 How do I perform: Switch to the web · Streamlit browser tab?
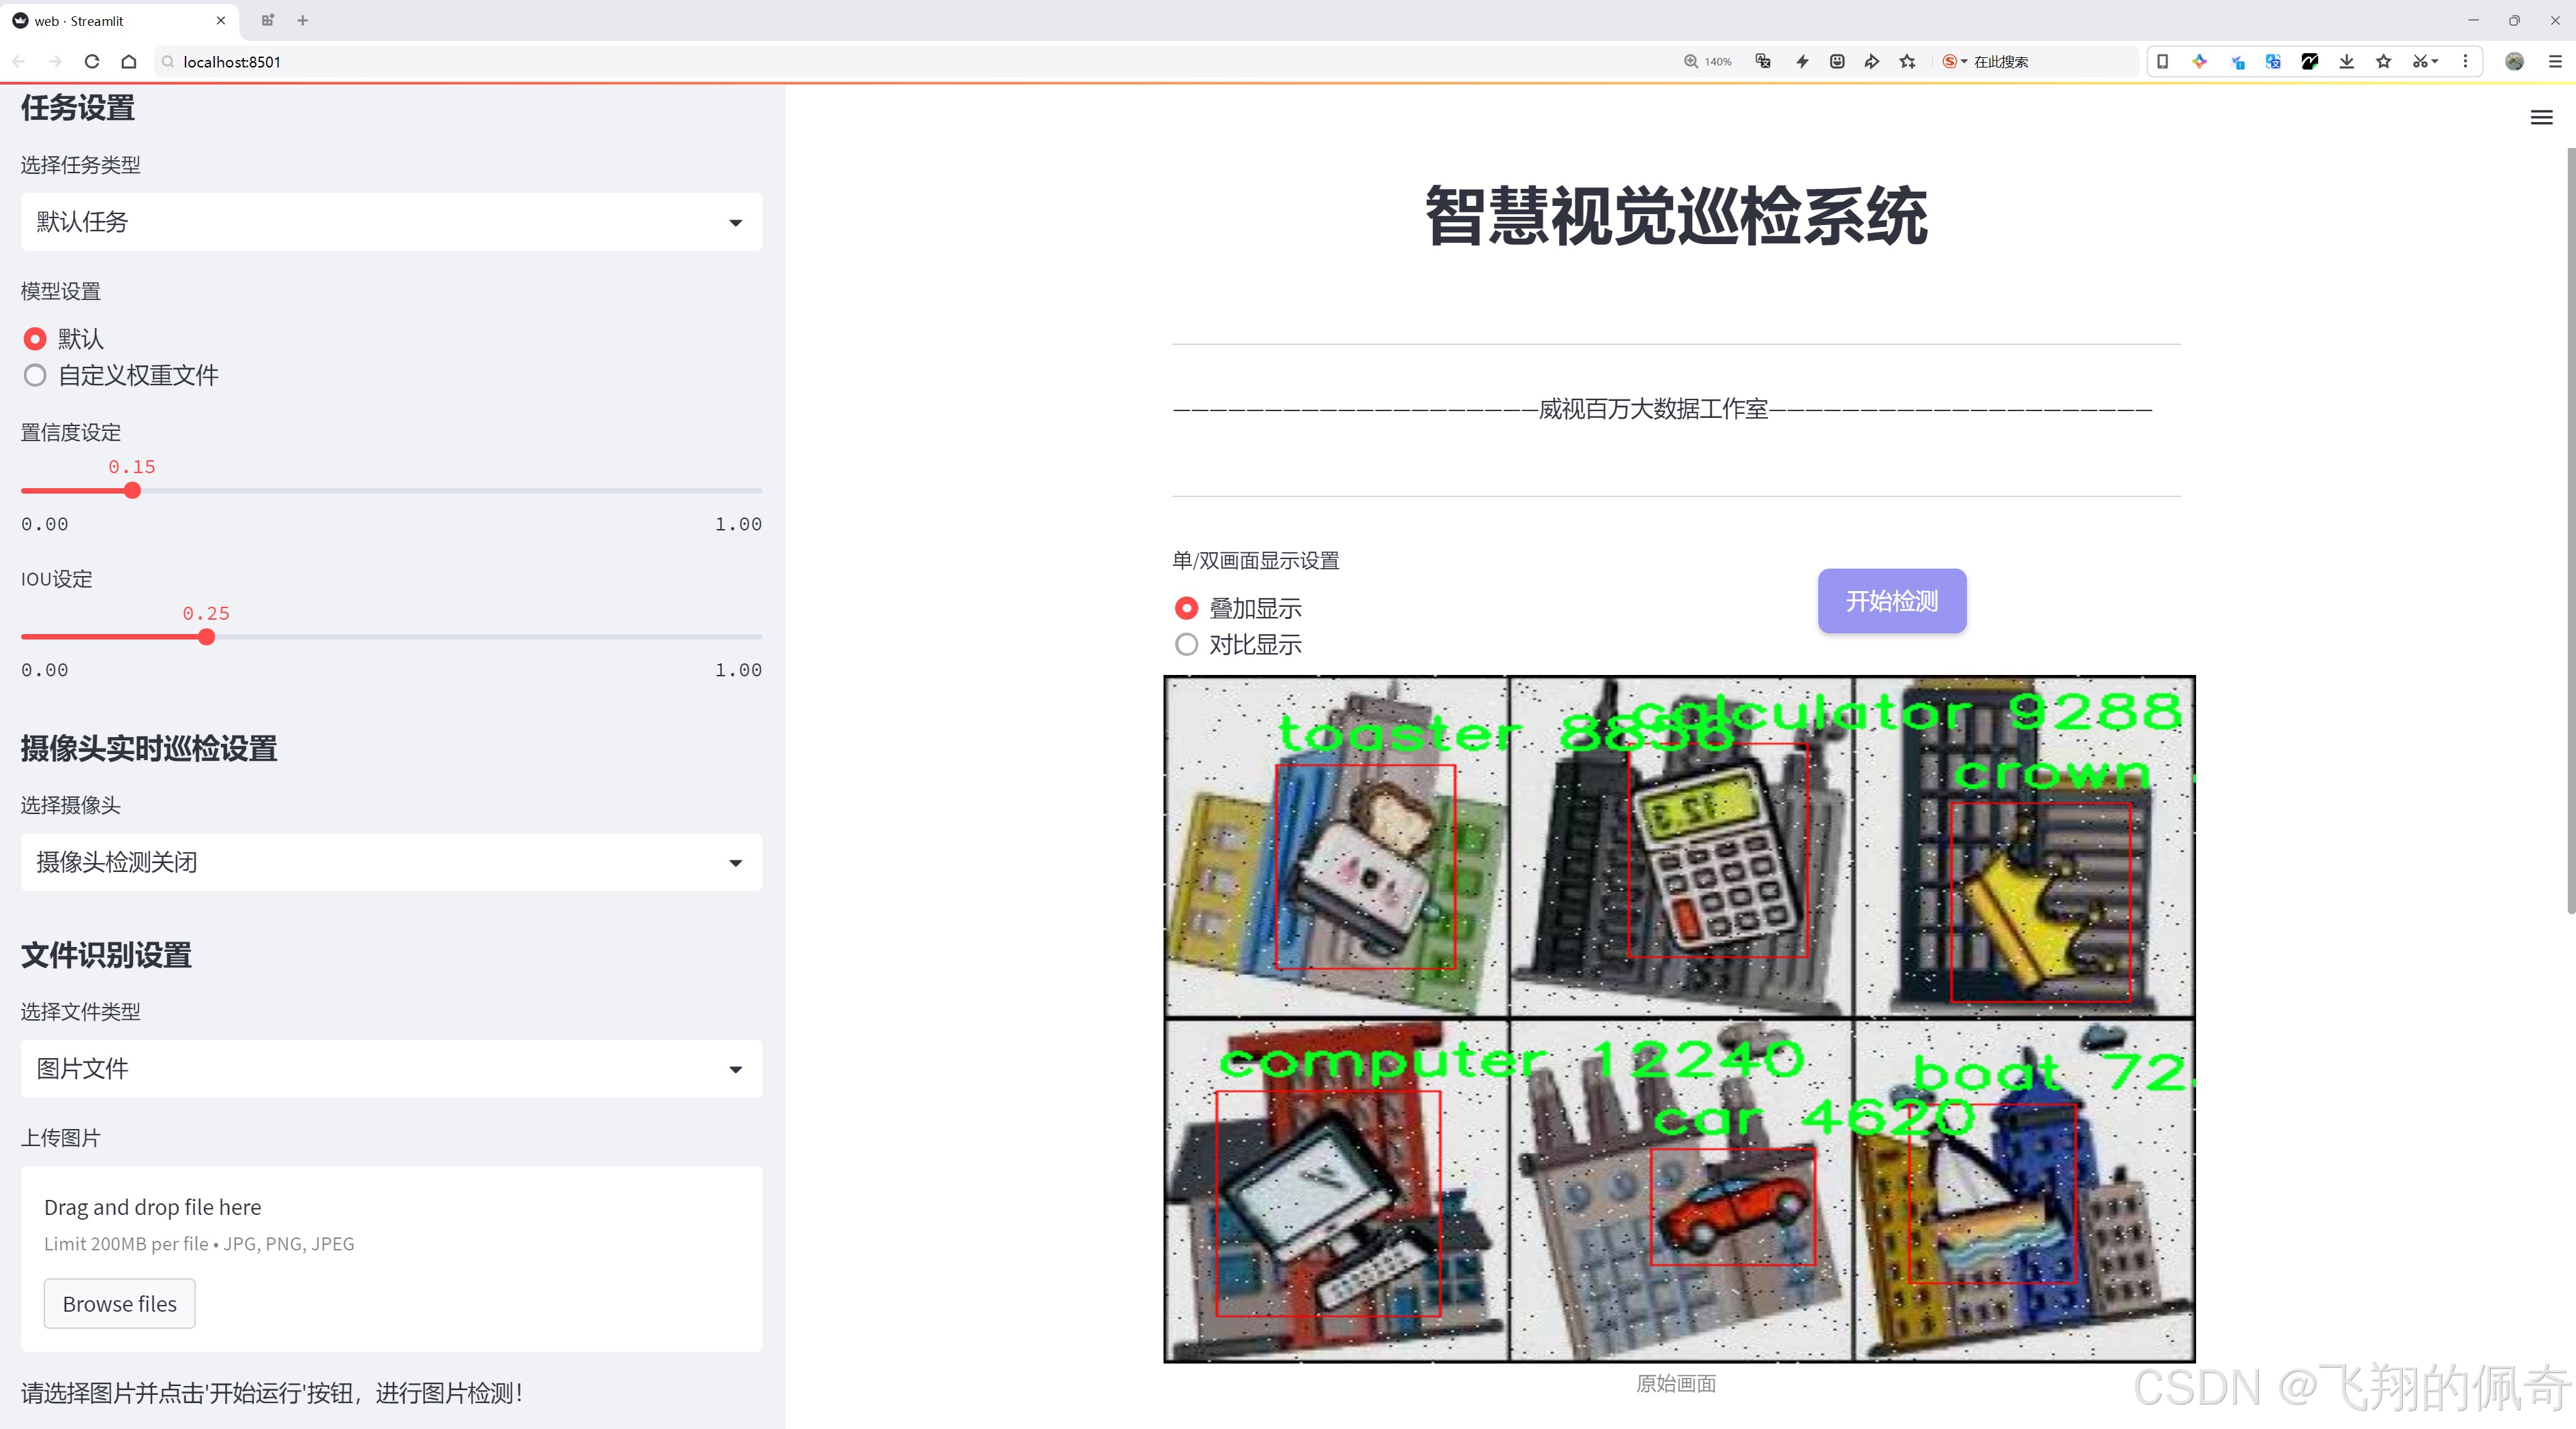pos(110,20)
